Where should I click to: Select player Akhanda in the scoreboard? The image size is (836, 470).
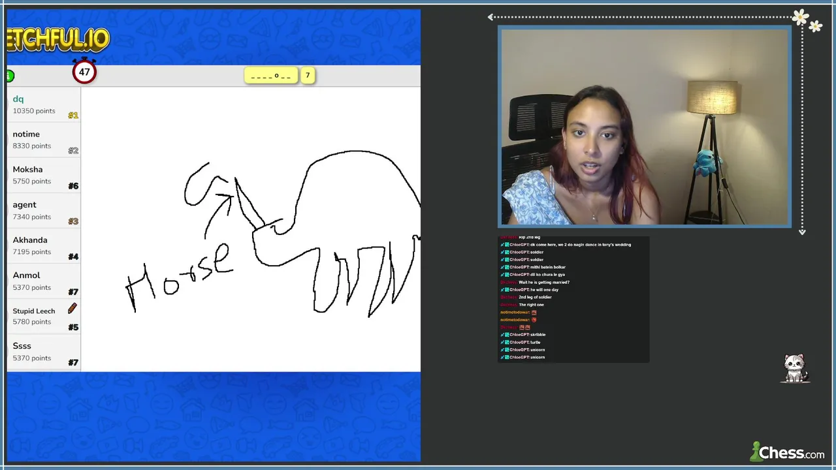pos(44,245)
